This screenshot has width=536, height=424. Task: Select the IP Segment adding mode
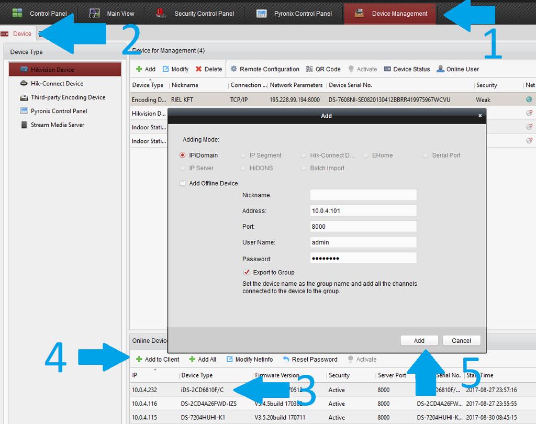261,155
